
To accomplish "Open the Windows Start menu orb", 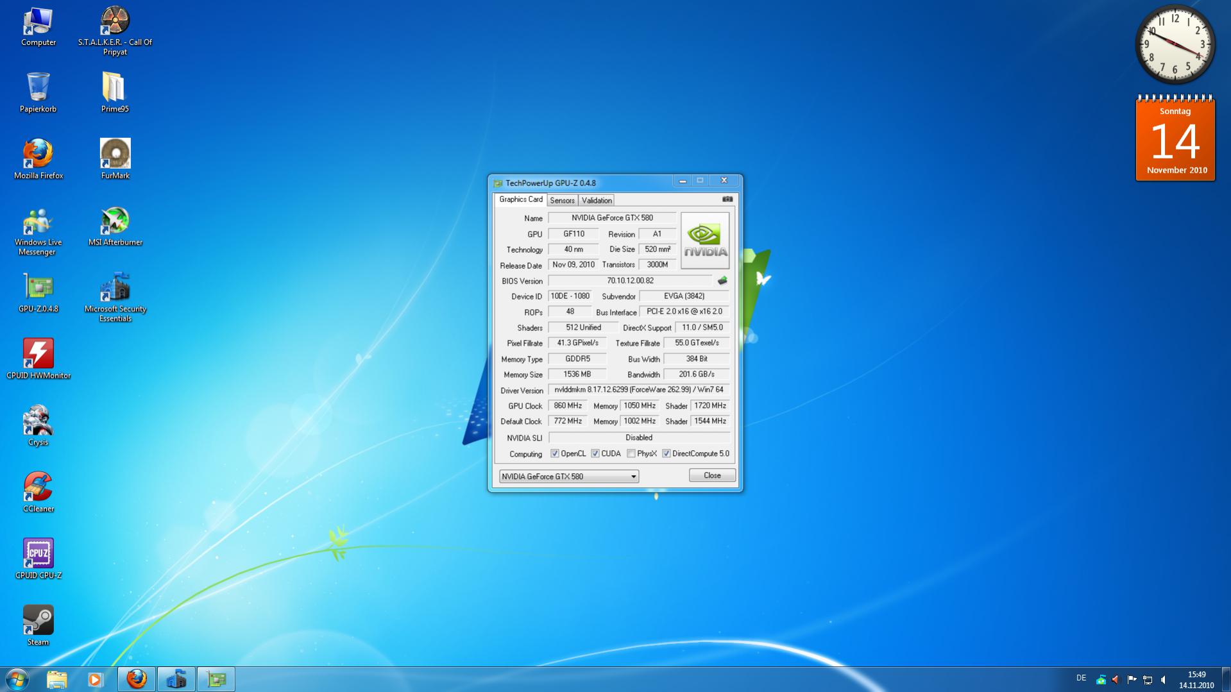I will pos(17,679).
